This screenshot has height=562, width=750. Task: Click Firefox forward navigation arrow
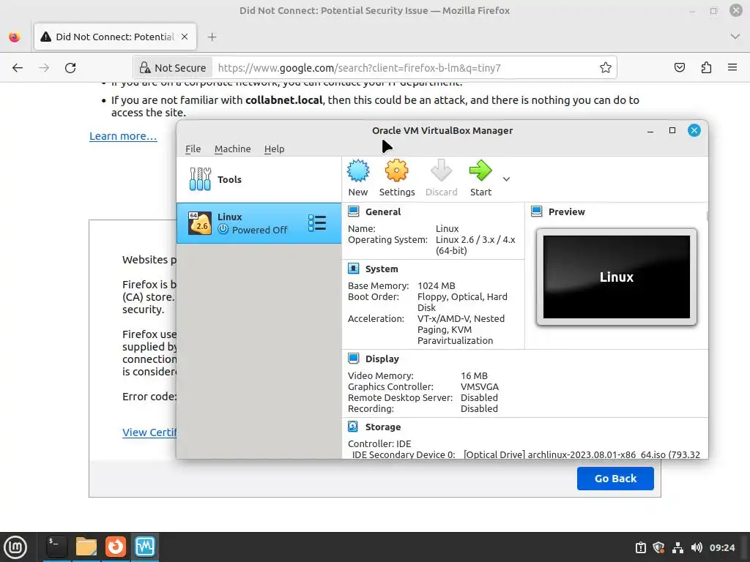coord(44,68)
